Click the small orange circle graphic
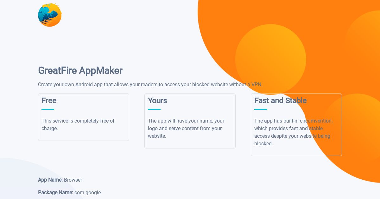The width and height of the screenshot is (380, 199). pyautogui.click(x=270, y=59)
